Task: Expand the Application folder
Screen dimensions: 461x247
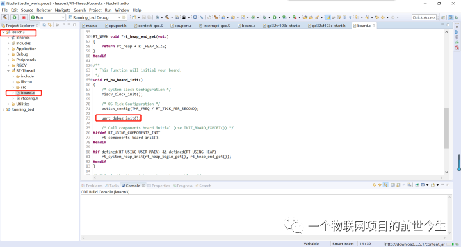Action: (x=8, y=49)
